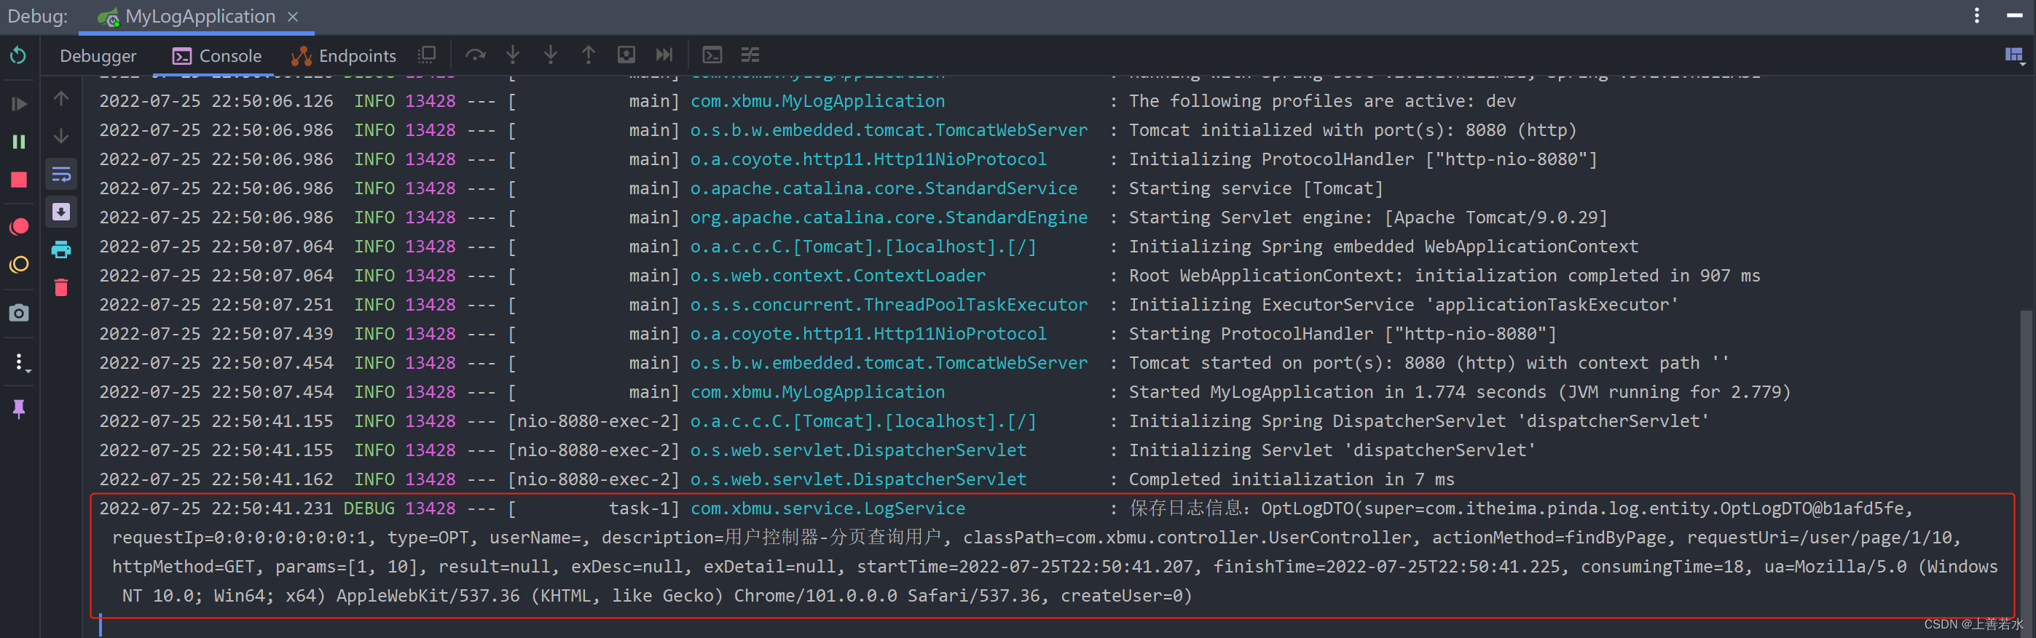
Task: Click 'Initializing Servlet 'dispatcherServlet'' message
Action: 1332,450
